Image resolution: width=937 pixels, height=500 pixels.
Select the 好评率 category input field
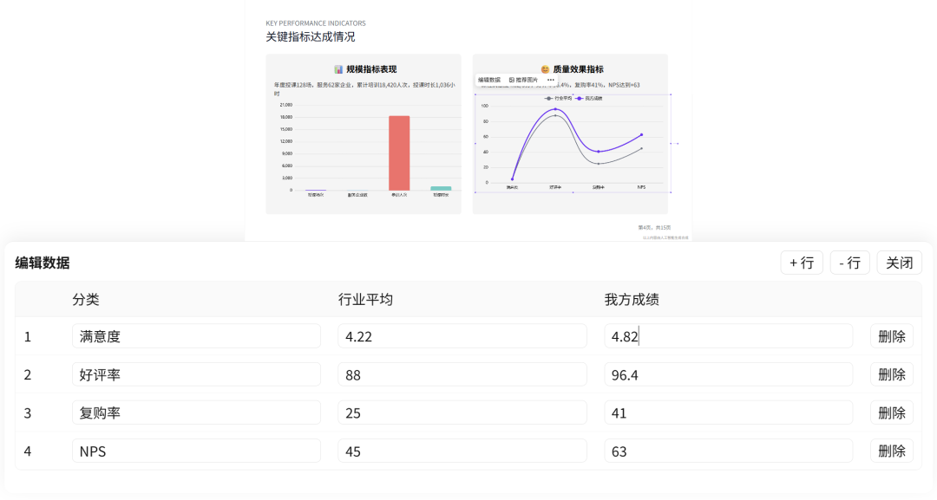[x=196, y=373]
